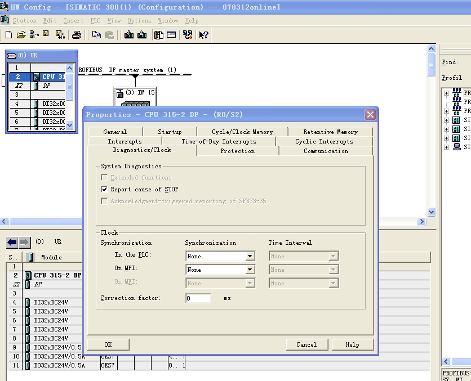Click the Save and Compile icon

pos(60,35)
